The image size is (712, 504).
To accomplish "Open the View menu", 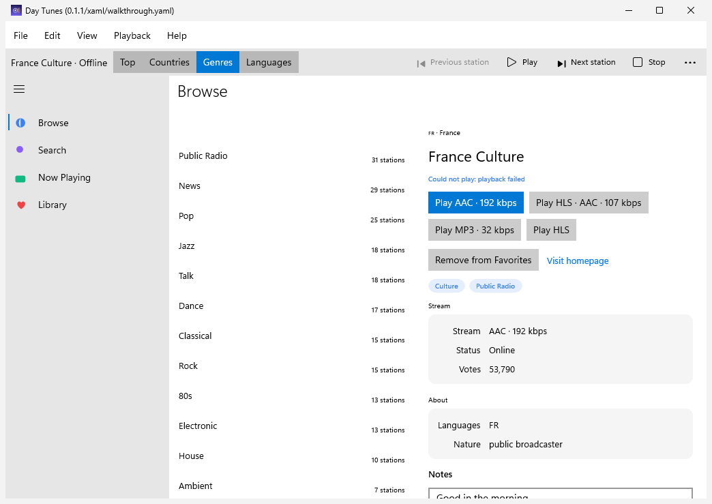I will [x=87, y=35].
